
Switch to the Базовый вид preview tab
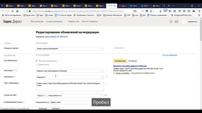click(x=120, y=61)
